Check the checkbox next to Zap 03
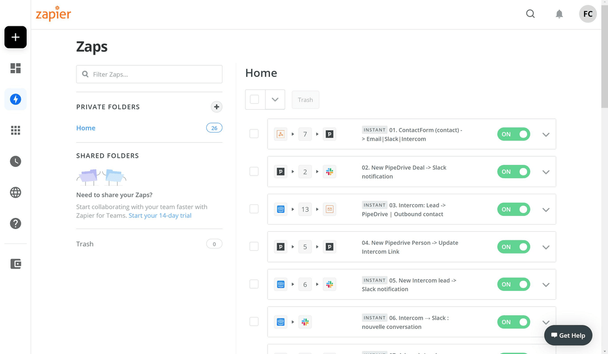 coord(254,209)
